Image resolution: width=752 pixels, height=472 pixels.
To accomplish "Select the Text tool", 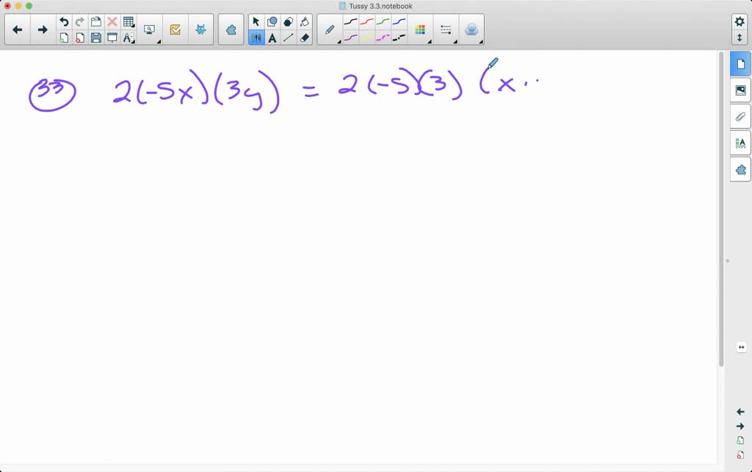I will (x=272, y=37).
